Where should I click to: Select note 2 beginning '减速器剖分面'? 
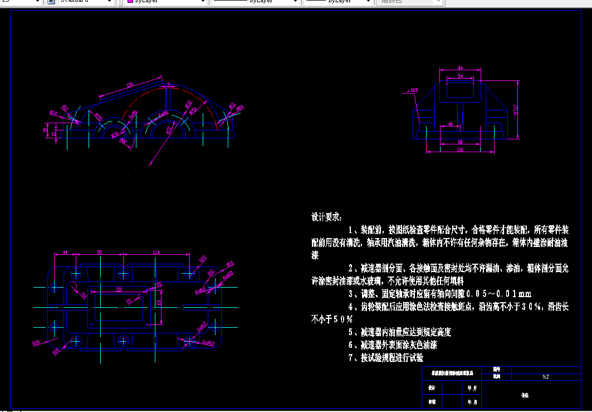point(440,275)
